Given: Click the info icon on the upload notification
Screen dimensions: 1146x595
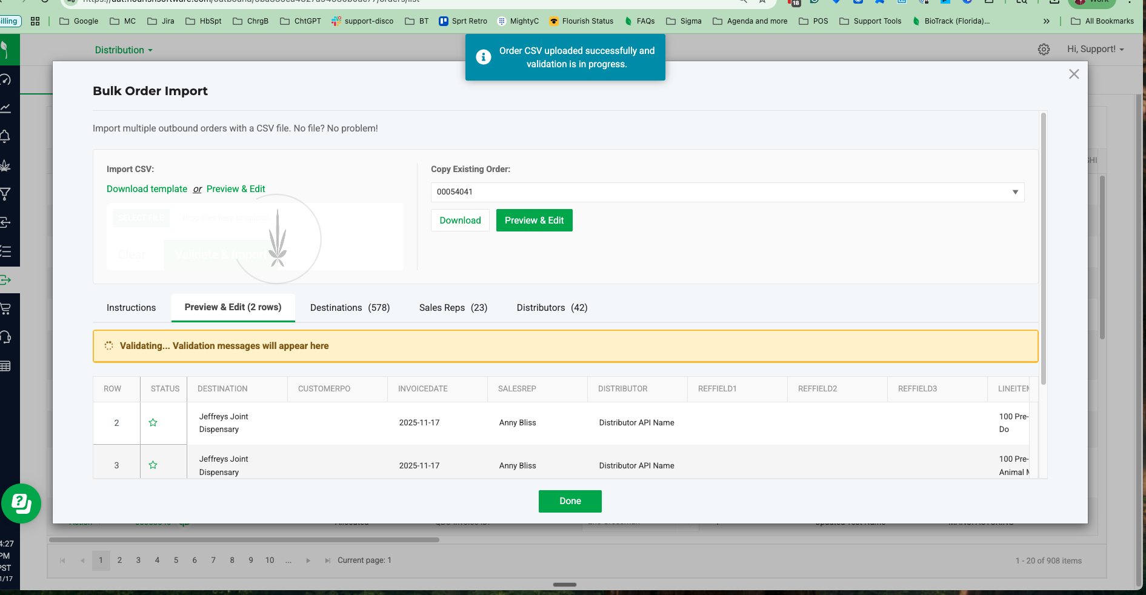Looking at the screenshot, I should [483, 57].
